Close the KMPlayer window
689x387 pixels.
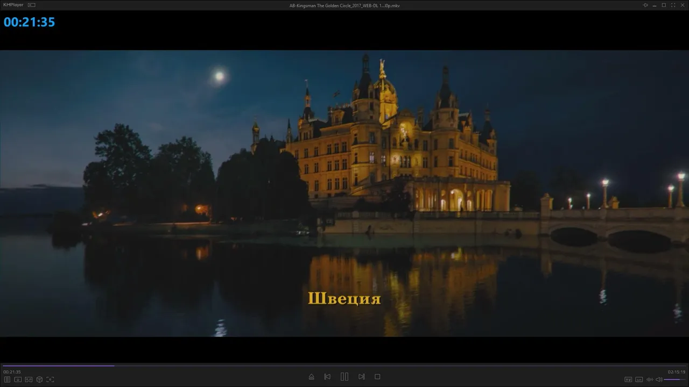click(682, 5)
